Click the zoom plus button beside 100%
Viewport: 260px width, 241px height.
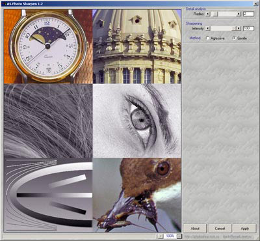point(161,236)
